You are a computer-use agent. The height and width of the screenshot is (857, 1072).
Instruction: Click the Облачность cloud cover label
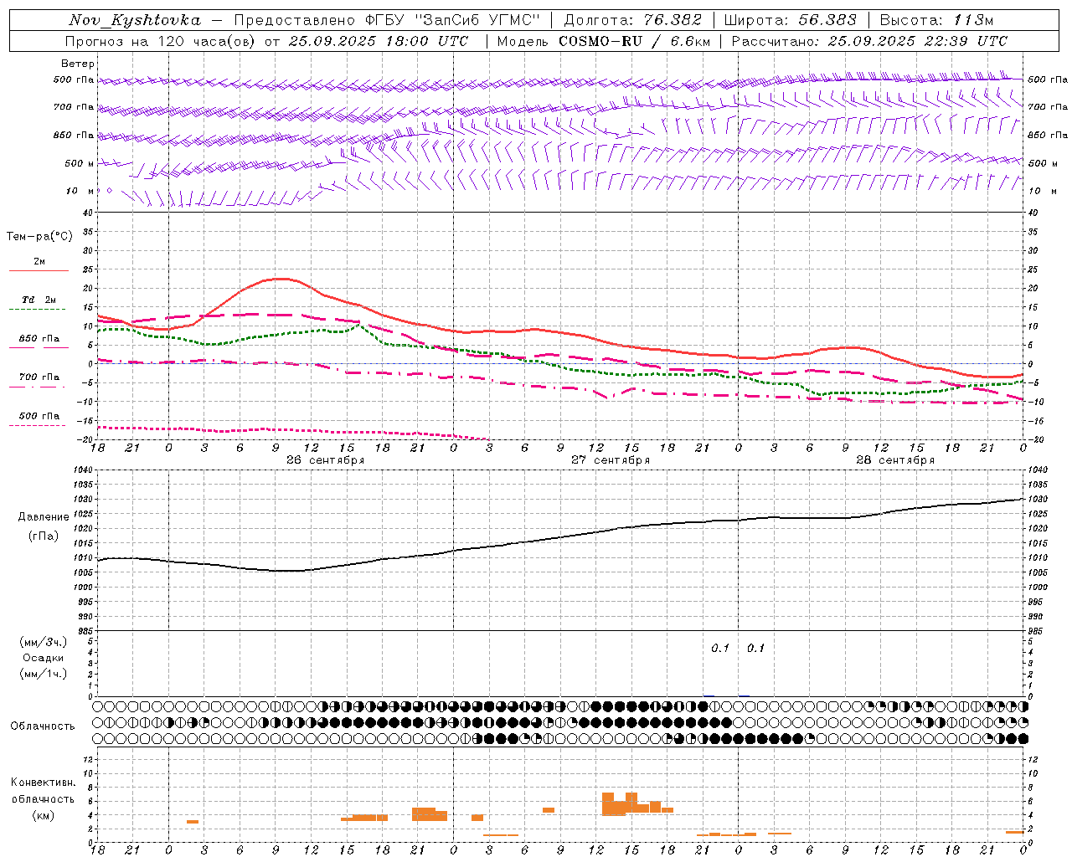(43, 726)
